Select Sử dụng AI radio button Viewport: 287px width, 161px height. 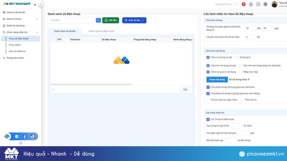[x=237, y=57]
